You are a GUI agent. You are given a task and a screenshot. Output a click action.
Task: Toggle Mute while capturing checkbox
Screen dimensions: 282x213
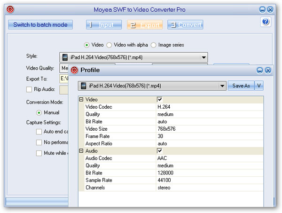pos(39,153)
